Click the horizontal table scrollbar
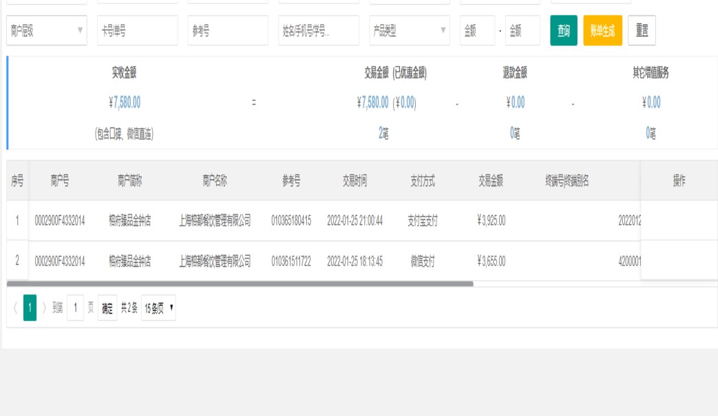 pos(240,283)
